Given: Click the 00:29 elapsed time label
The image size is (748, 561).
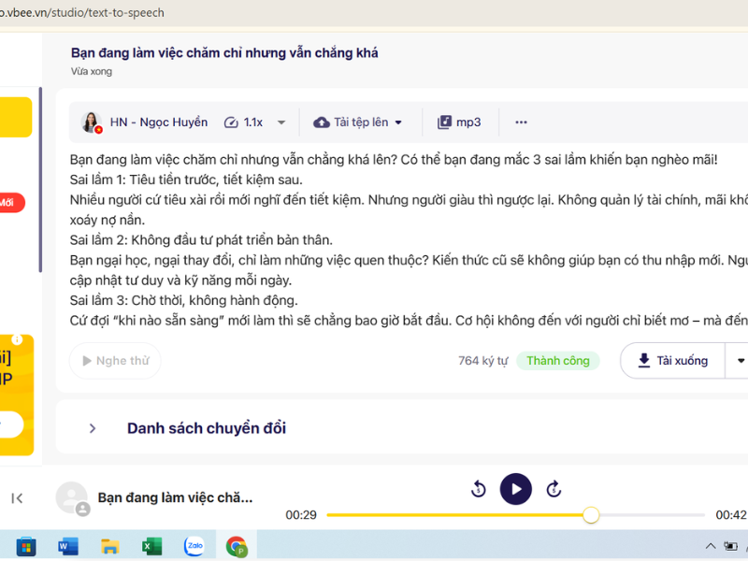Looking at the screenshot, I should pyautogui.click(x=301, y=515).
